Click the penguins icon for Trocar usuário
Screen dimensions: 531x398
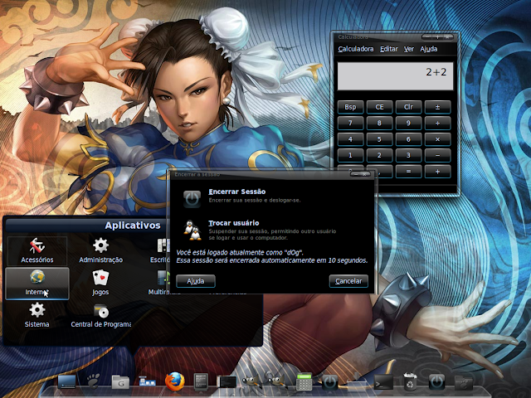pyautogui.click(x=192, y=231)
